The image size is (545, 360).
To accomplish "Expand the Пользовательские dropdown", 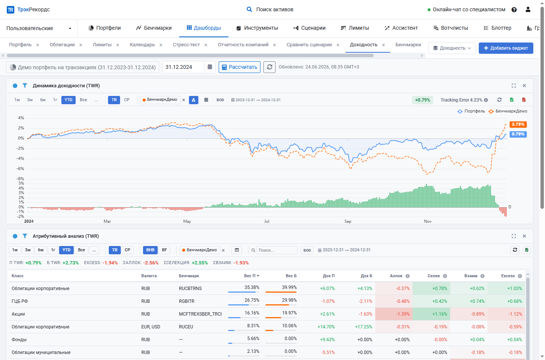I will pos(39,28).
